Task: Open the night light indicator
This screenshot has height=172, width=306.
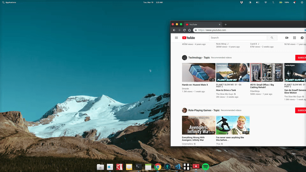Action: (250, 2)
